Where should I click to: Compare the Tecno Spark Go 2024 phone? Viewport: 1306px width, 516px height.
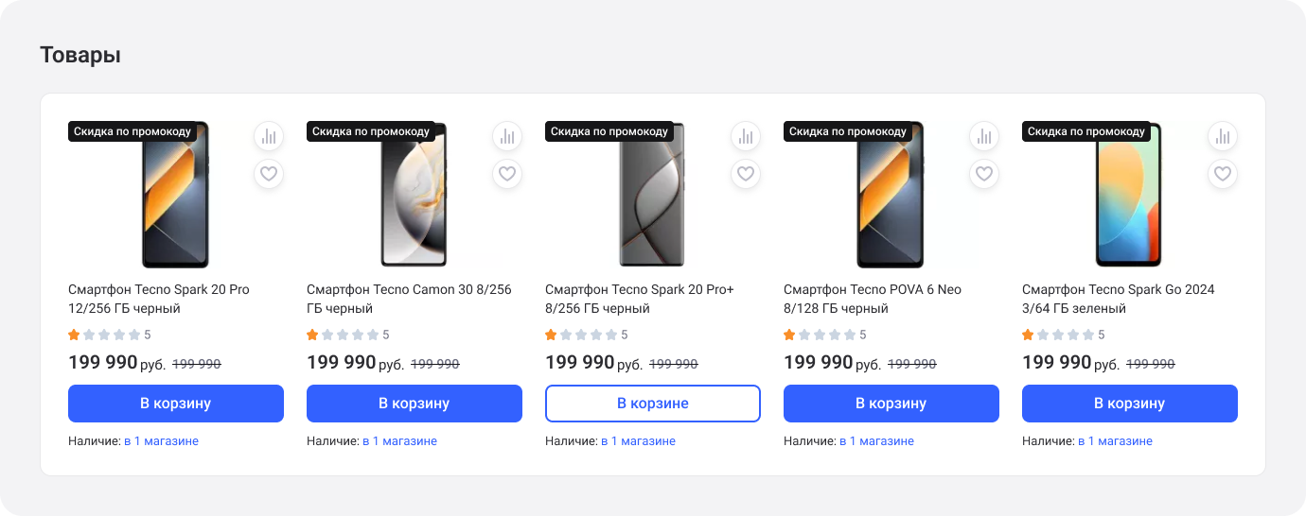(x=1223, y=136)
